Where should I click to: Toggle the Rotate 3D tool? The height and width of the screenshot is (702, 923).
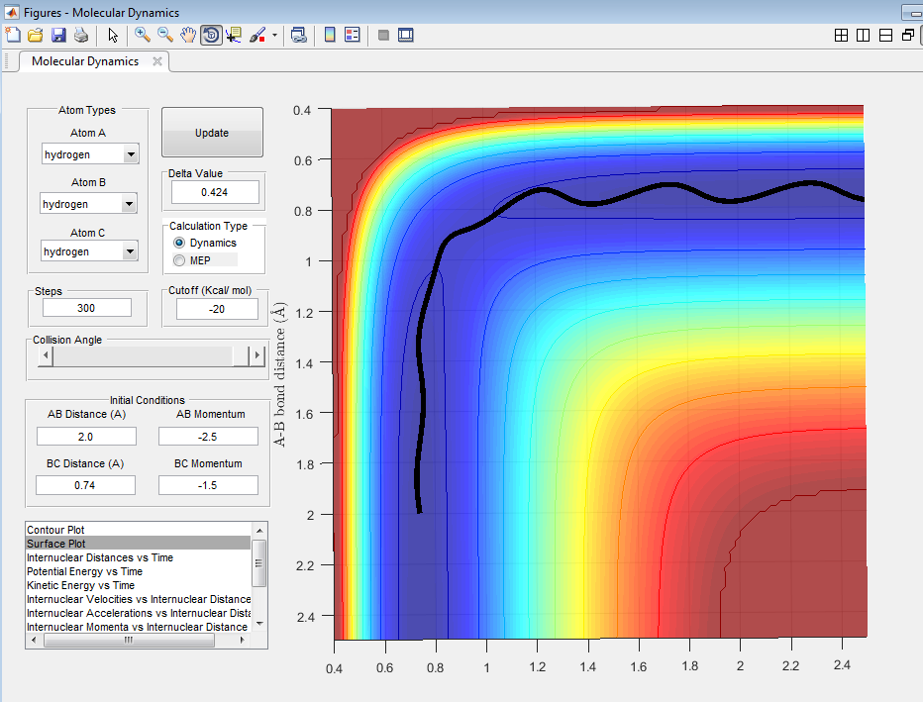pyautogui.click(x=211, y=35)
